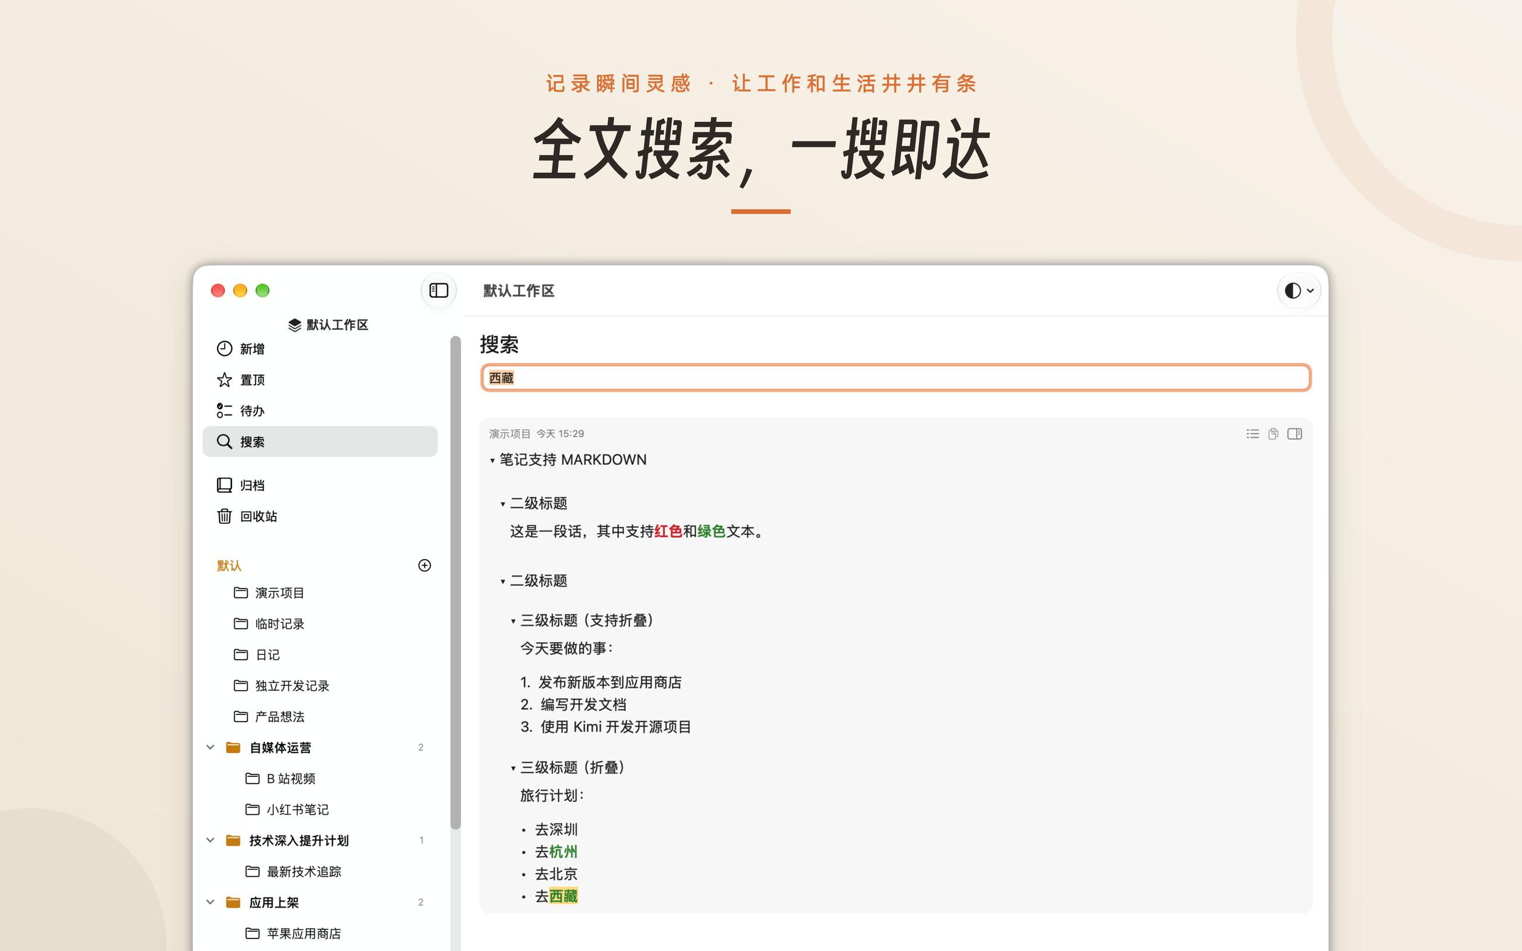Click the green 杭州 text

coord(564,852)
